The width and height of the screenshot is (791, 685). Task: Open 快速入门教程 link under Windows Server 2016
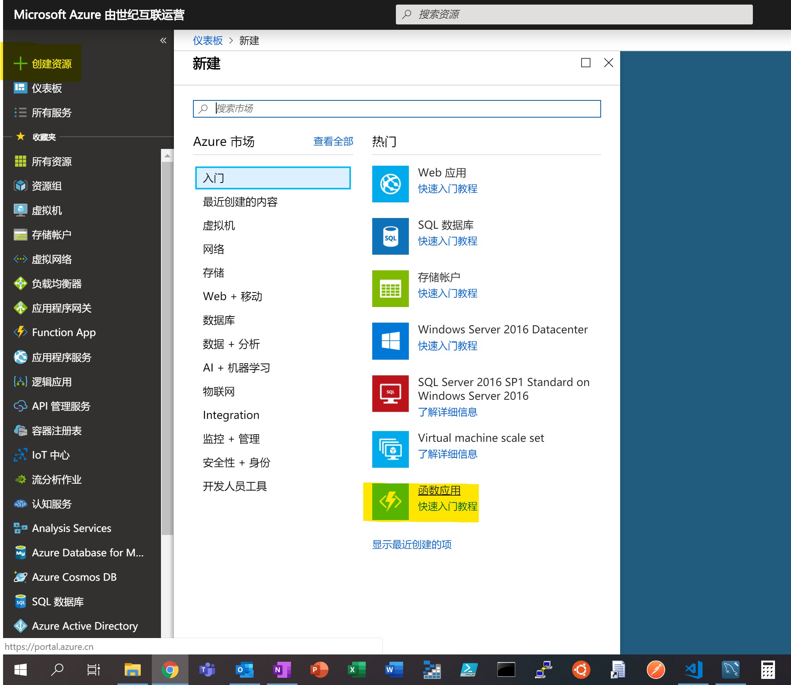click(447, 346)
